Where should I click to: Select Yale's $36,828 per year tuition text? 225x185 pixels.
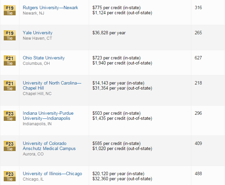(109, 33)
